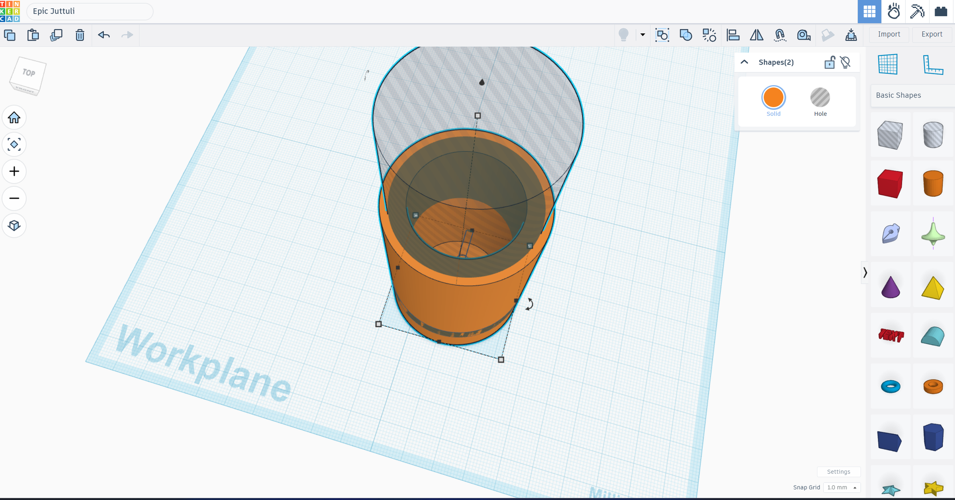Click the send to icon in toolbar
This screenshot has height=500, width=955.
[851, 35]
